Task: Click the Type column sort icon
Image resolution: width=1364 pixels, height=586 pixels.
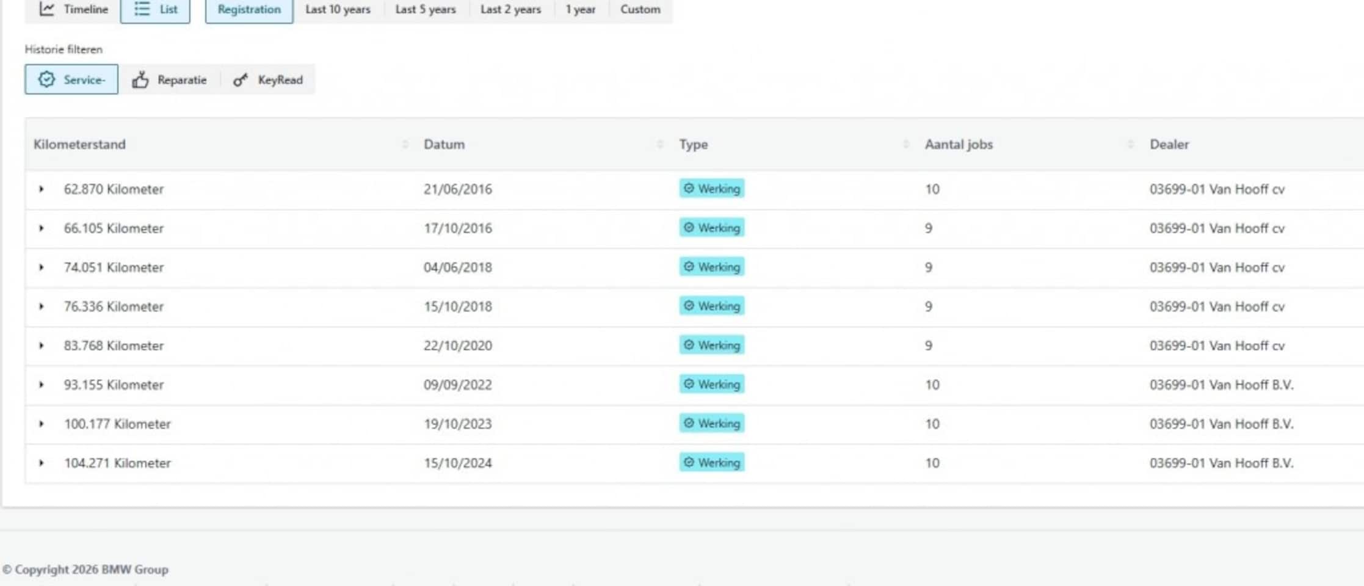Action: pos(905,145)
